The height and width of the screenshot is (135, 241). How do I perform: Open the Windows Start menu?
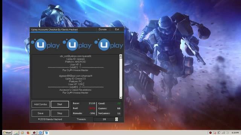(7, 133)
